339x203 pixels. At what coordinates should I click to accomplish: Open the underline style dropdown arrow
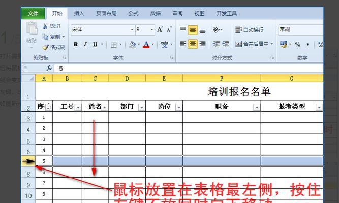[x=102, y=44]
